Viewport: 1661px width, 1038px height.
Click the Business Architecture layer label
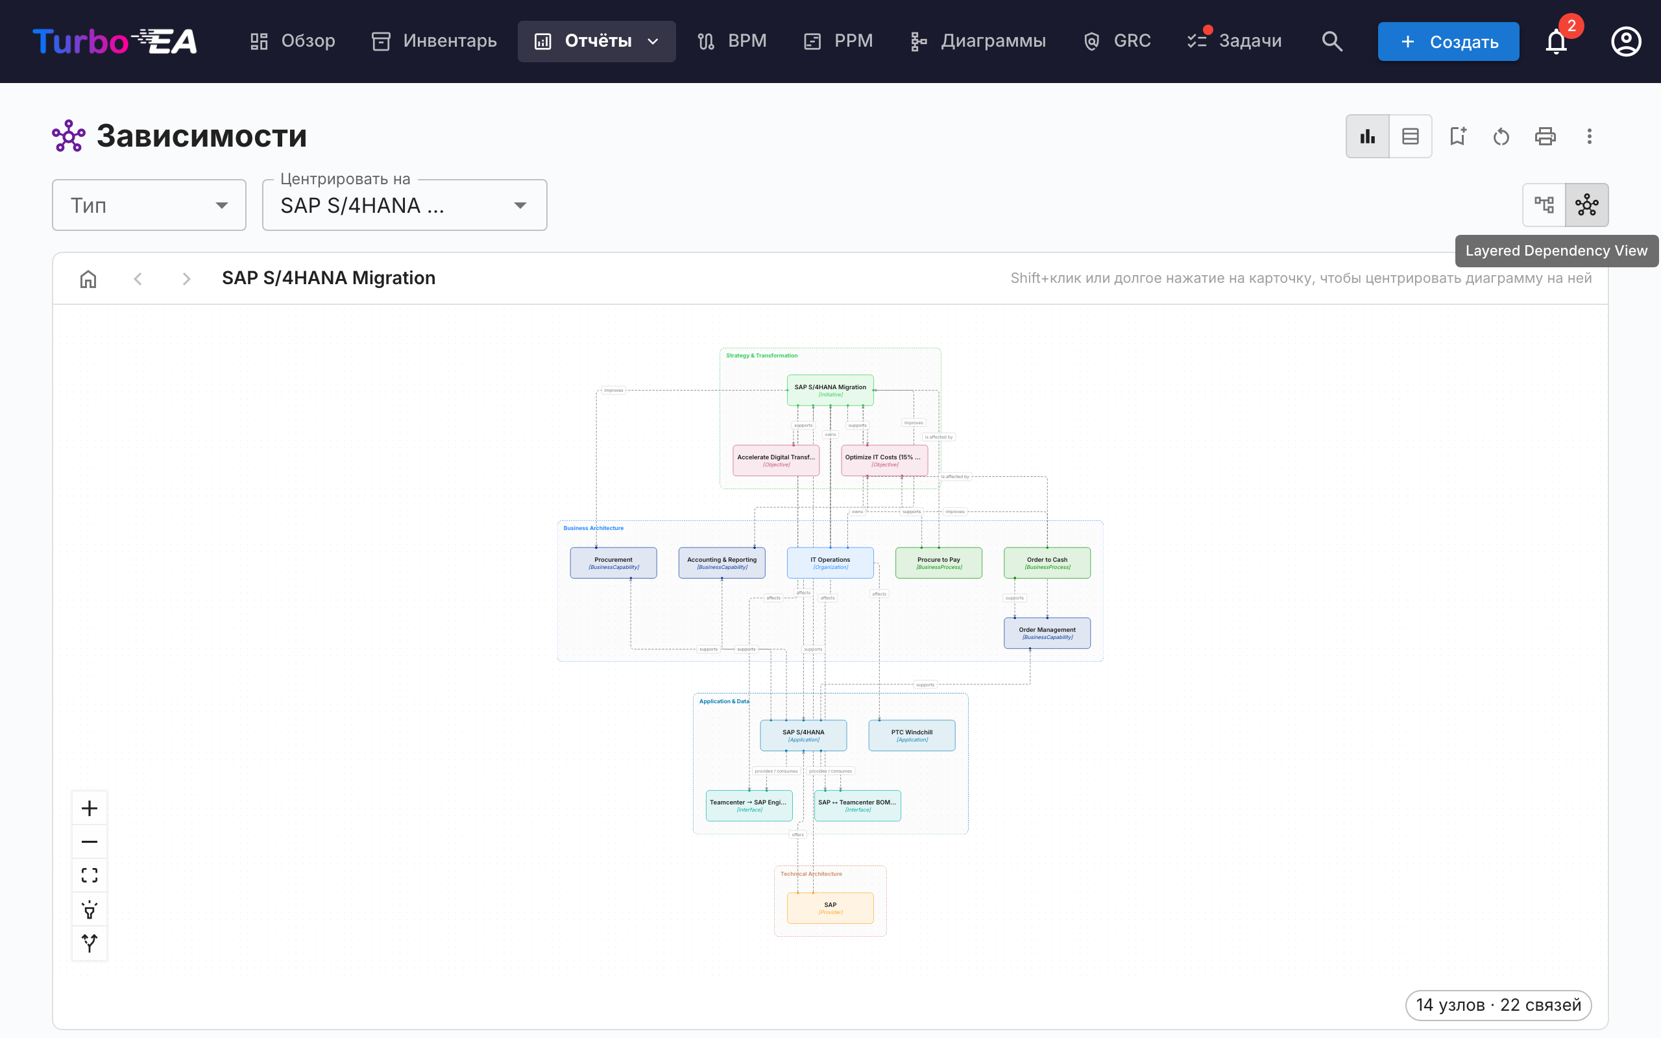[x=593, y=528]
